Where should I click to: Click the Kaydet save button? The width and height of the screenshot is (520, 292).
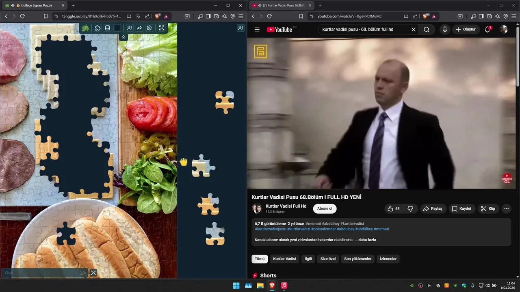(461, 208)
